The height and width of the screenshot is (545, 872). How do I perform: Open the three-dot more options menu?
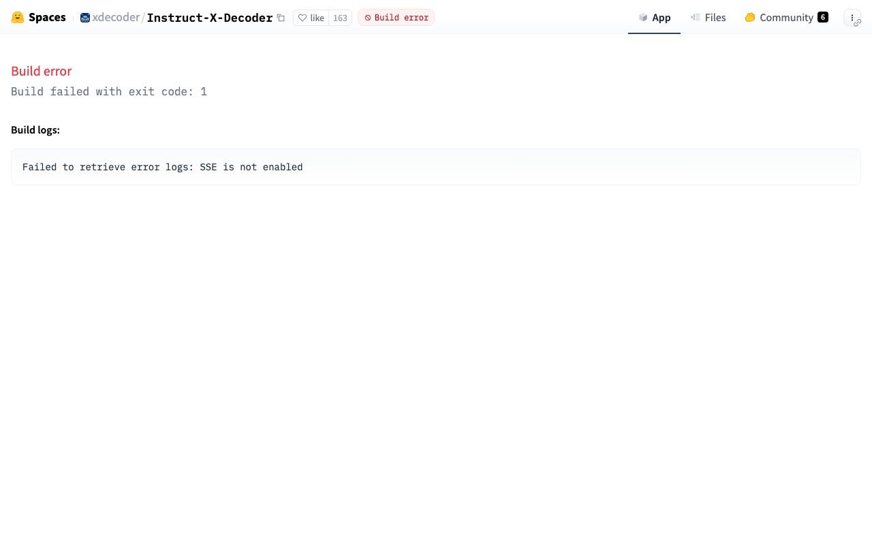click(852, 17)
